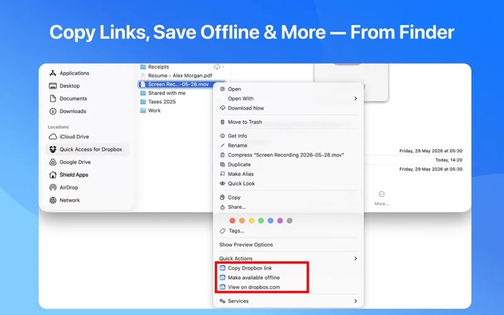The width and height of the screenshot is (504, 315).
Task: Open the Receipts folder
Action: [154, 67]
